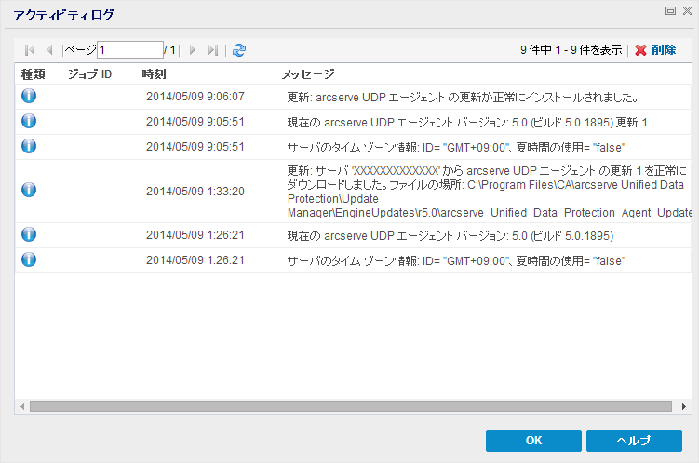This screenshot has width=699, height=463.
Task: Click the horizontal scrollbar thumb
Action: click(349, 406)
